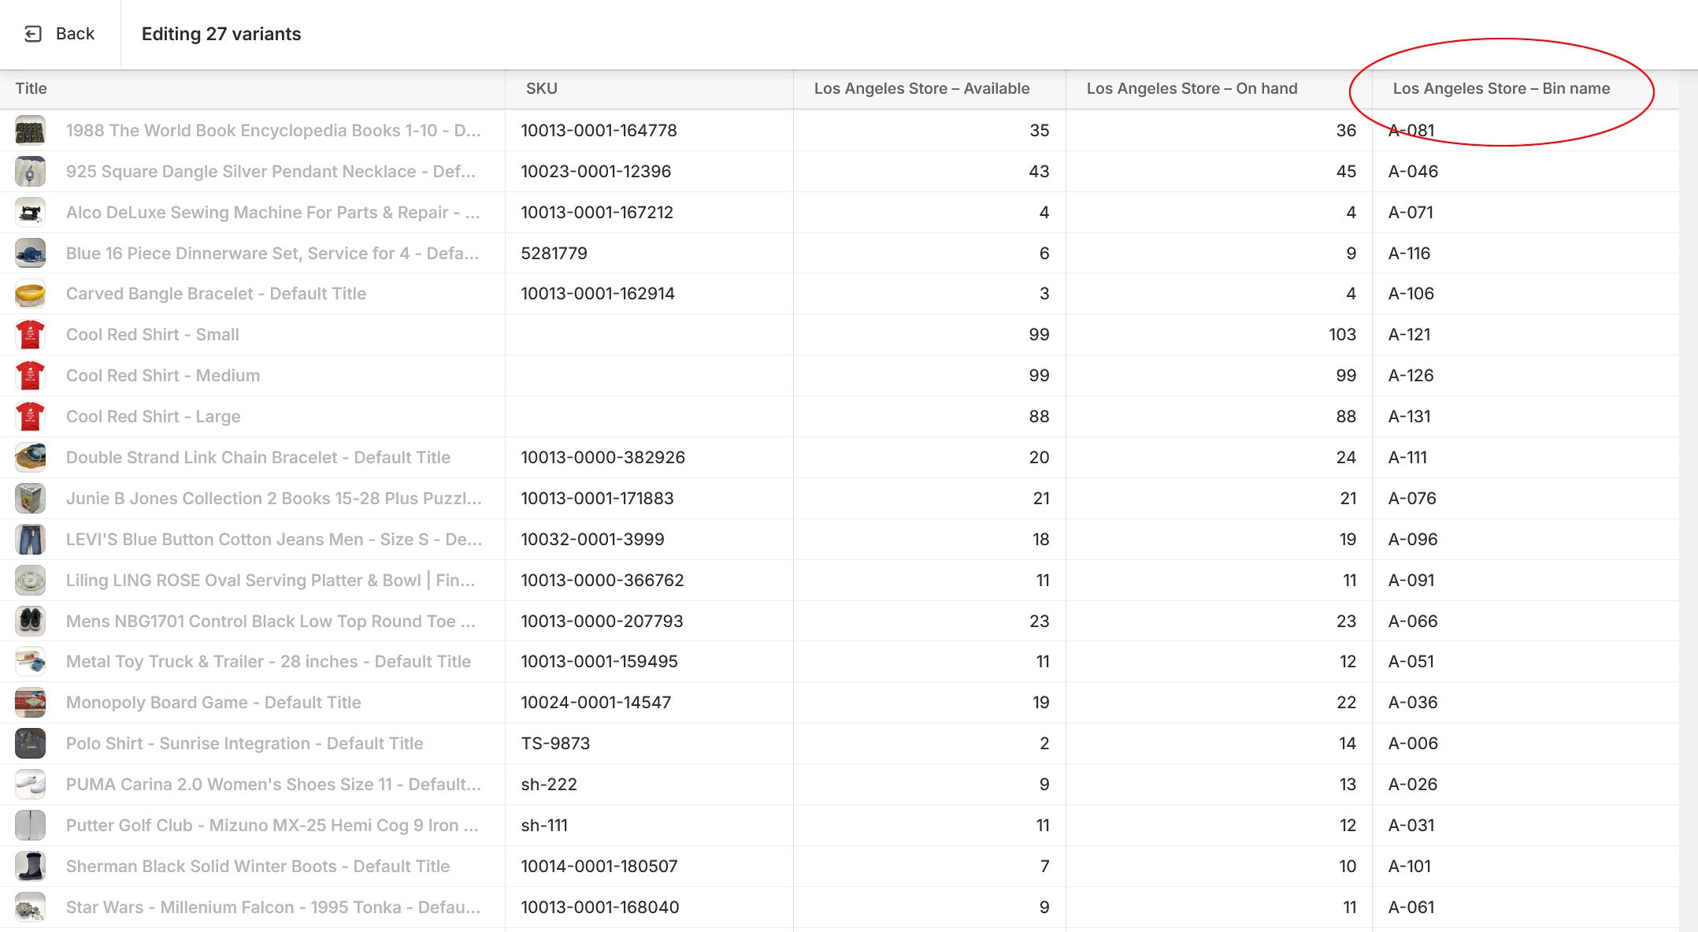Screen dimensions: 1698x932
Task: Edit bin name A-091
Action: [1526, 581]
